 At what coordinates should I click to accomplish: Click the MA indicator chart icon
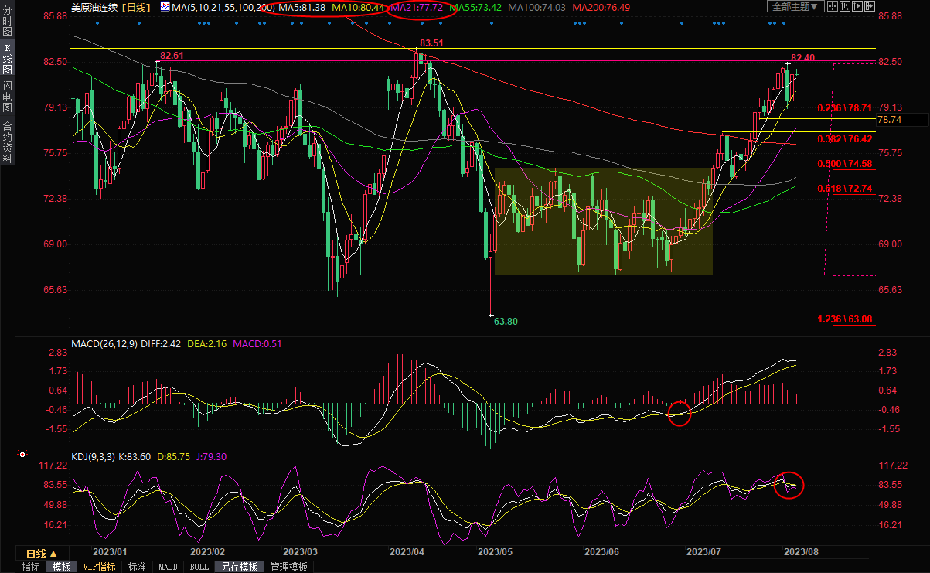click(165, 7)
